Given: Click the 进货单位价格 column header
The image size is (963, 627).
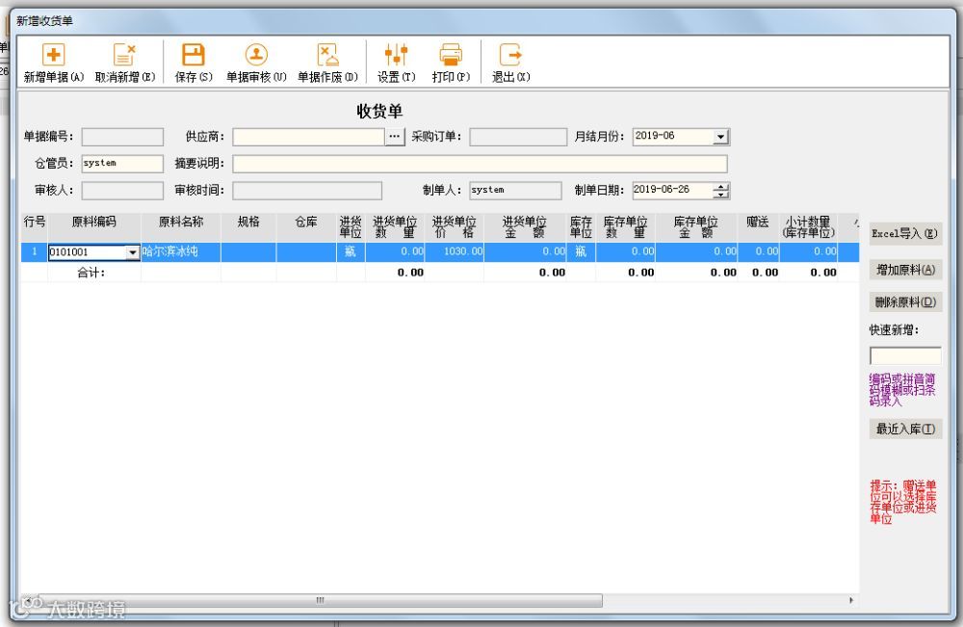Looking at the screenshot, I should click(x=455, y=226).
